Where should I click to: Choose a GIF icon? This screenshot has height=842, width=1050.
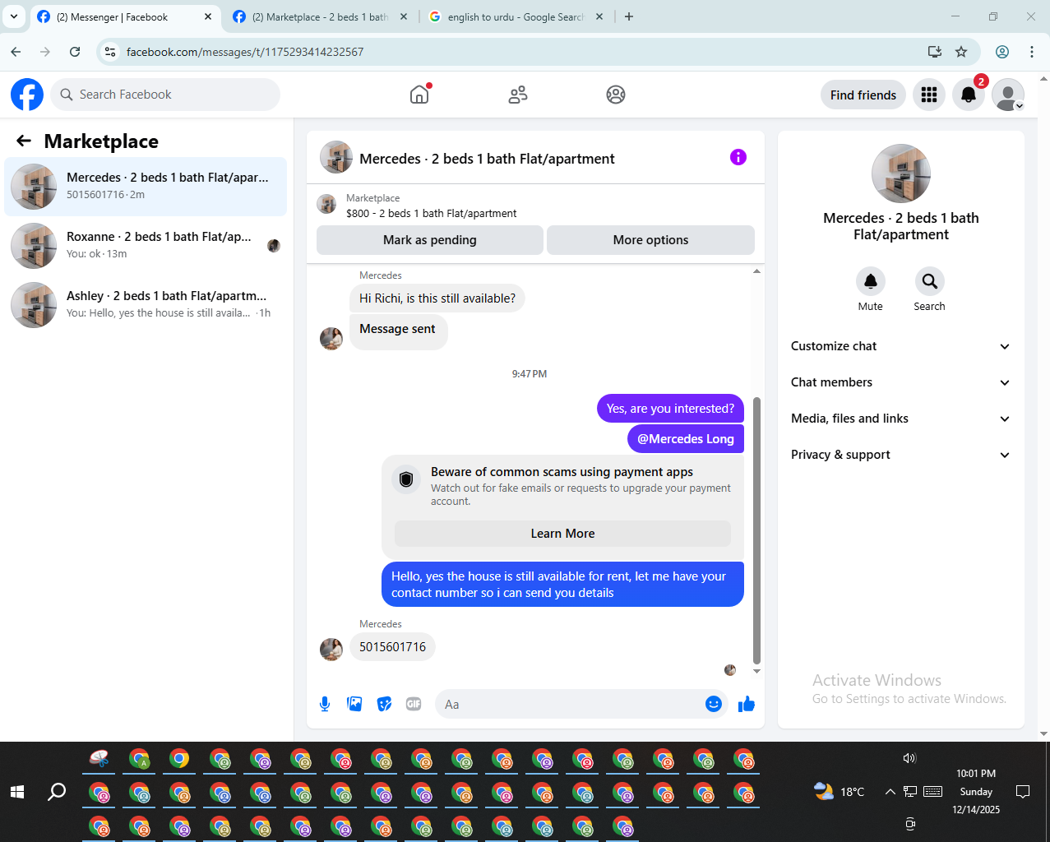(x=414, y=704)
